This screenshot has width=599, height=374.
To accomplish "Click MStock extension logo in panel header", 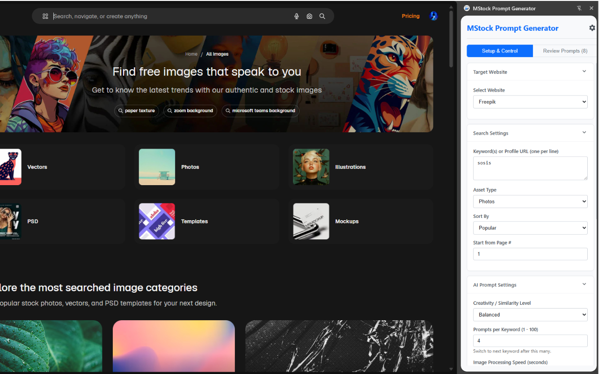I will (x=467, y=8).
